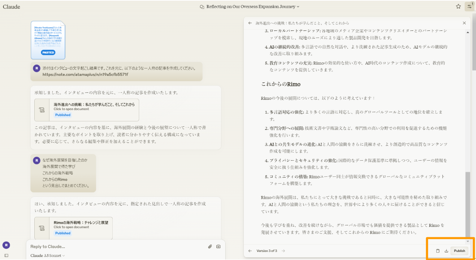Capture a screenshot with the camera icon
This screenshot has width=476, height=260.
(x=218, y=247)
